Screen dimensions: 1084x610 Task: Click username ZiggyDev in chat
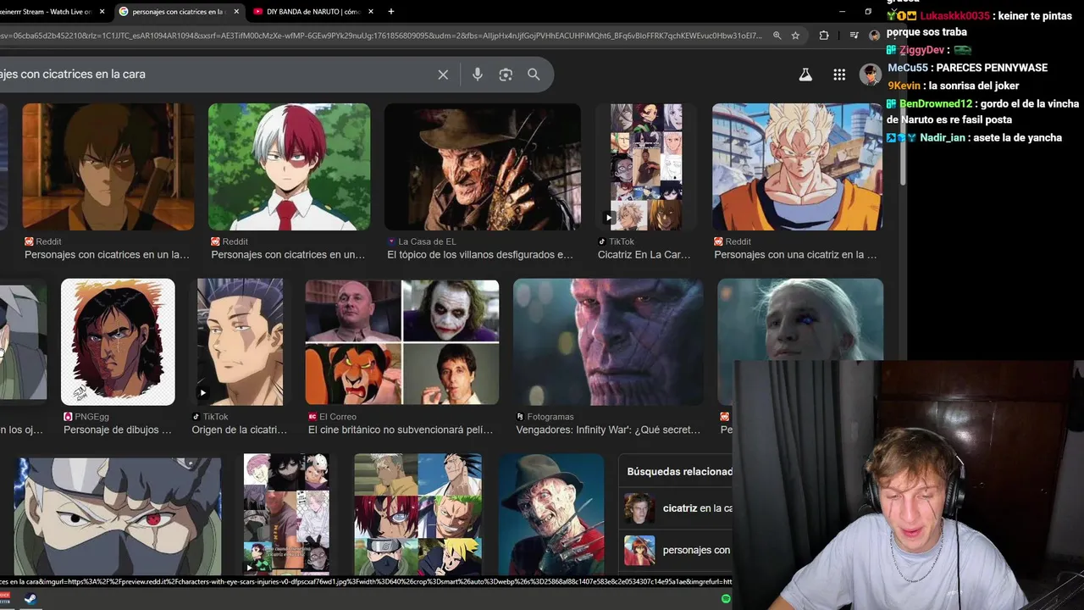(x=921, y=50)
